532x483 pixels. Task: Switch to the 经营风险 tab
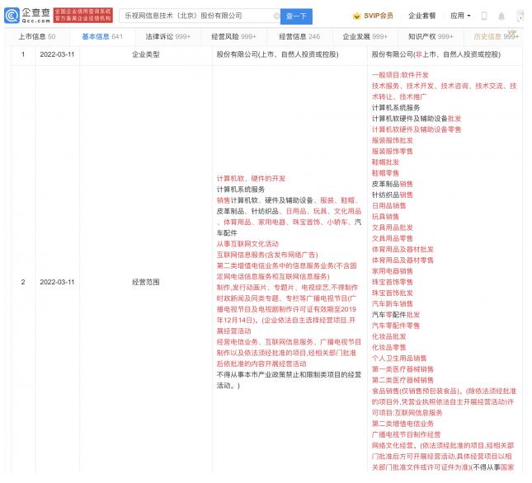tap(233, 36)
